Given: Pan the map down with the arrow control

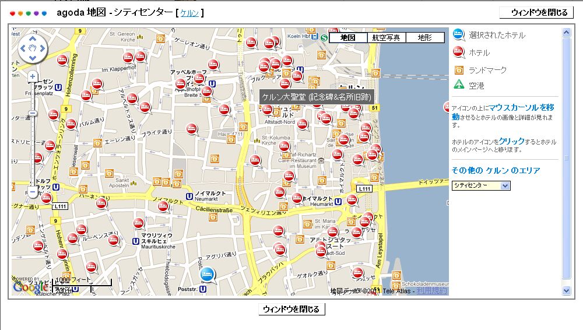Looking at the screenshot, I should [x=33, y=58].
